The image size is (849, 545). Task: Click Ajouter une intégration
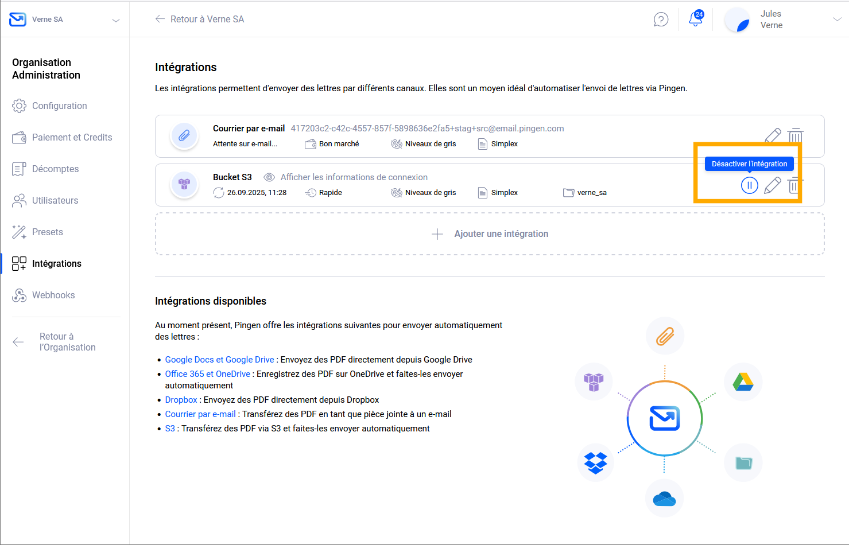490,234
